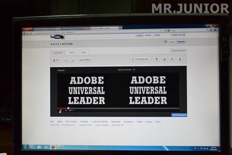Image resolution: width=232 pixels, height=155 pixels.
Task: Open the Privacy footer link
Action: 149,122
